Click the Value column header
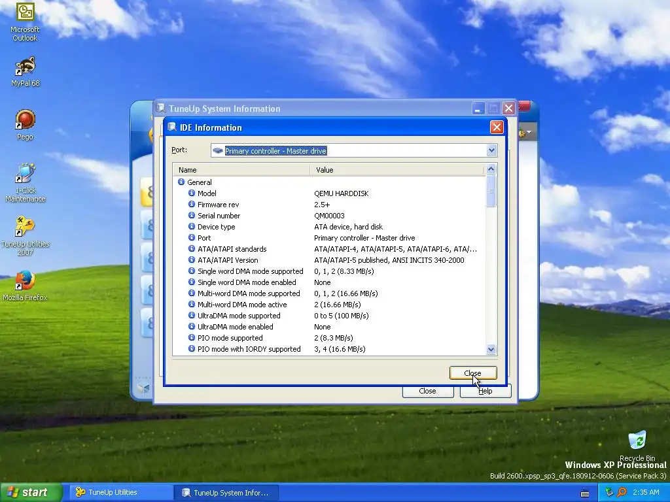 point(397,170)
